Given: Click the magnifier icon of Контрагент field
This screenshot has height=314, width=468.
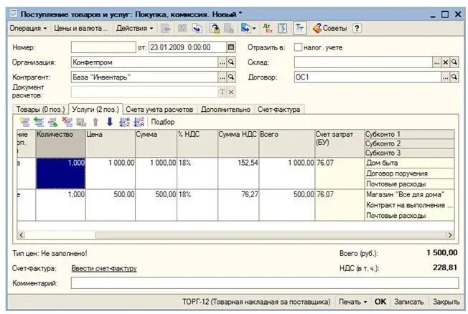Looking at the screenshot, I should [x=231, y=77].
